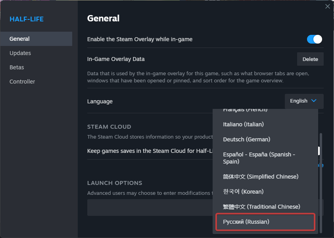Close the Half-Life properties window
The width and height of the screenshot is (334, 238).
tap(327, 6)
